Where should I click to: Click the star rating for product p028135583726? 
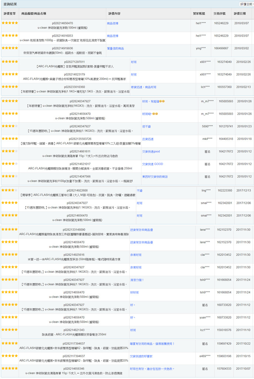tap(10, 138)
